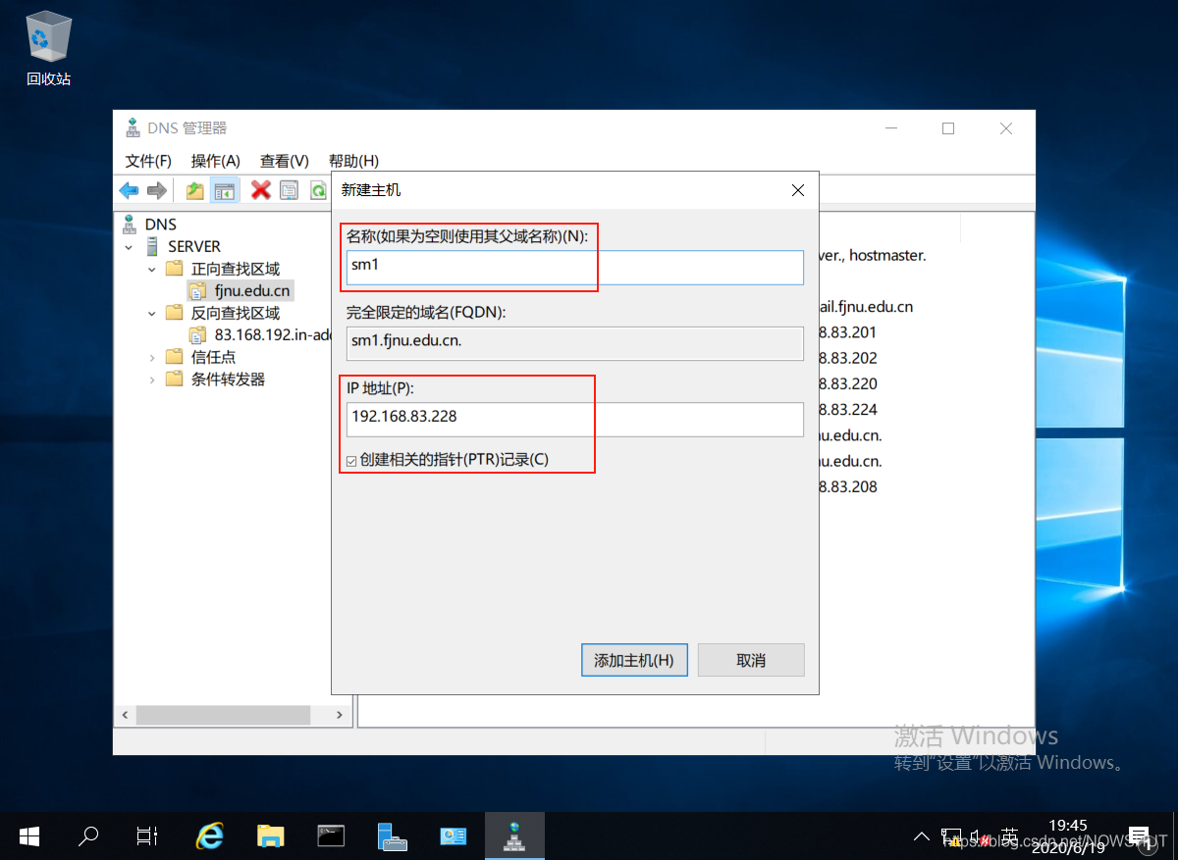Open the Recycle Bin desktop icon
1178x860 pixels.
point(48,37)
